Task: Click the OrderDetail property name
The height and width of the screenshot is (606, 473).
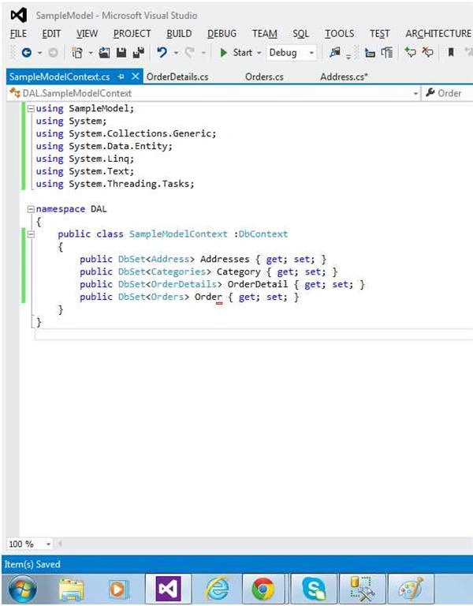Action: click(258, 284)
